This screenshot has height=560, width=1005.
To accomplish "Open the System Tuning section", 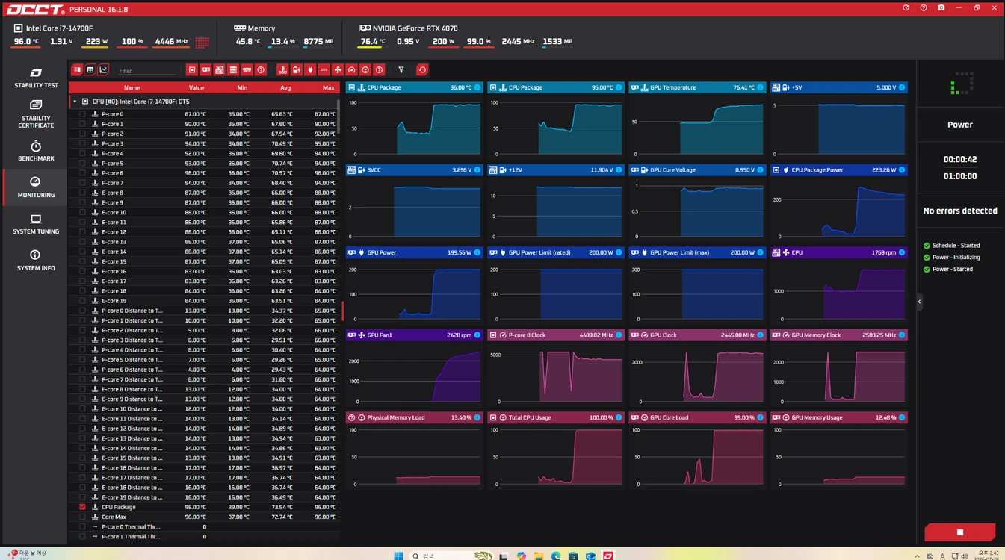I will coord(36,224).
